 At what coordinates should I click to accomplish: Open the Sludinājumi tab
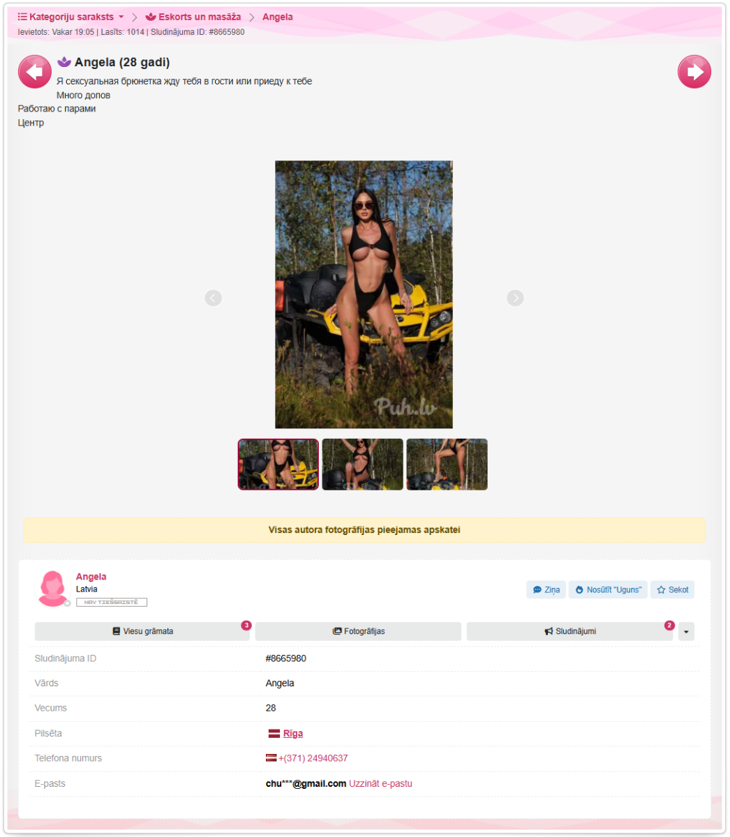tap(569, 631)
